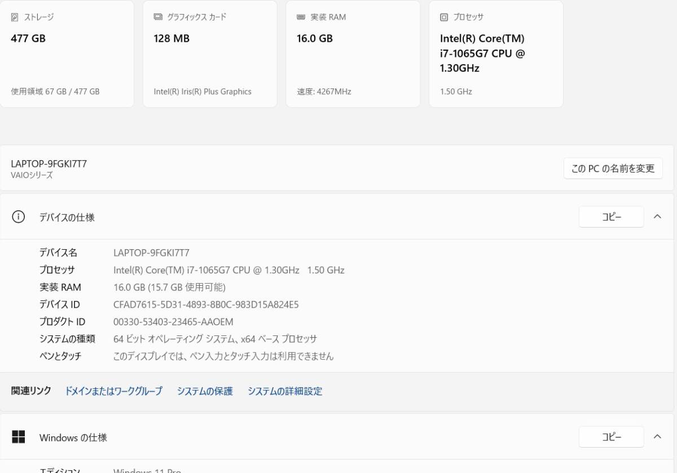Click the storage icon on ストレージ card
The height and width of the screenshot is (473, 677).
click(x=15, y=17)
